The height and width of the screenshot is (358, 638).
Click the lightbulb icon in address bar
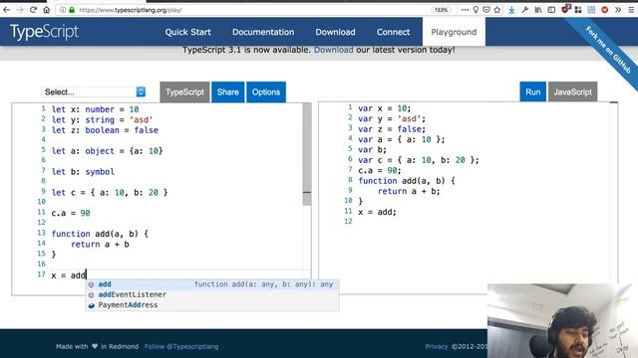pyautogui.click(x=476, y=10)
